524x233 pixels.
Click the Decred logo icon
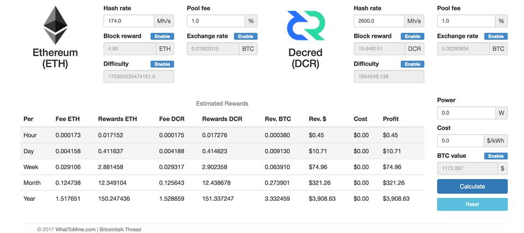pyautogui.click(x=305, y=25)
